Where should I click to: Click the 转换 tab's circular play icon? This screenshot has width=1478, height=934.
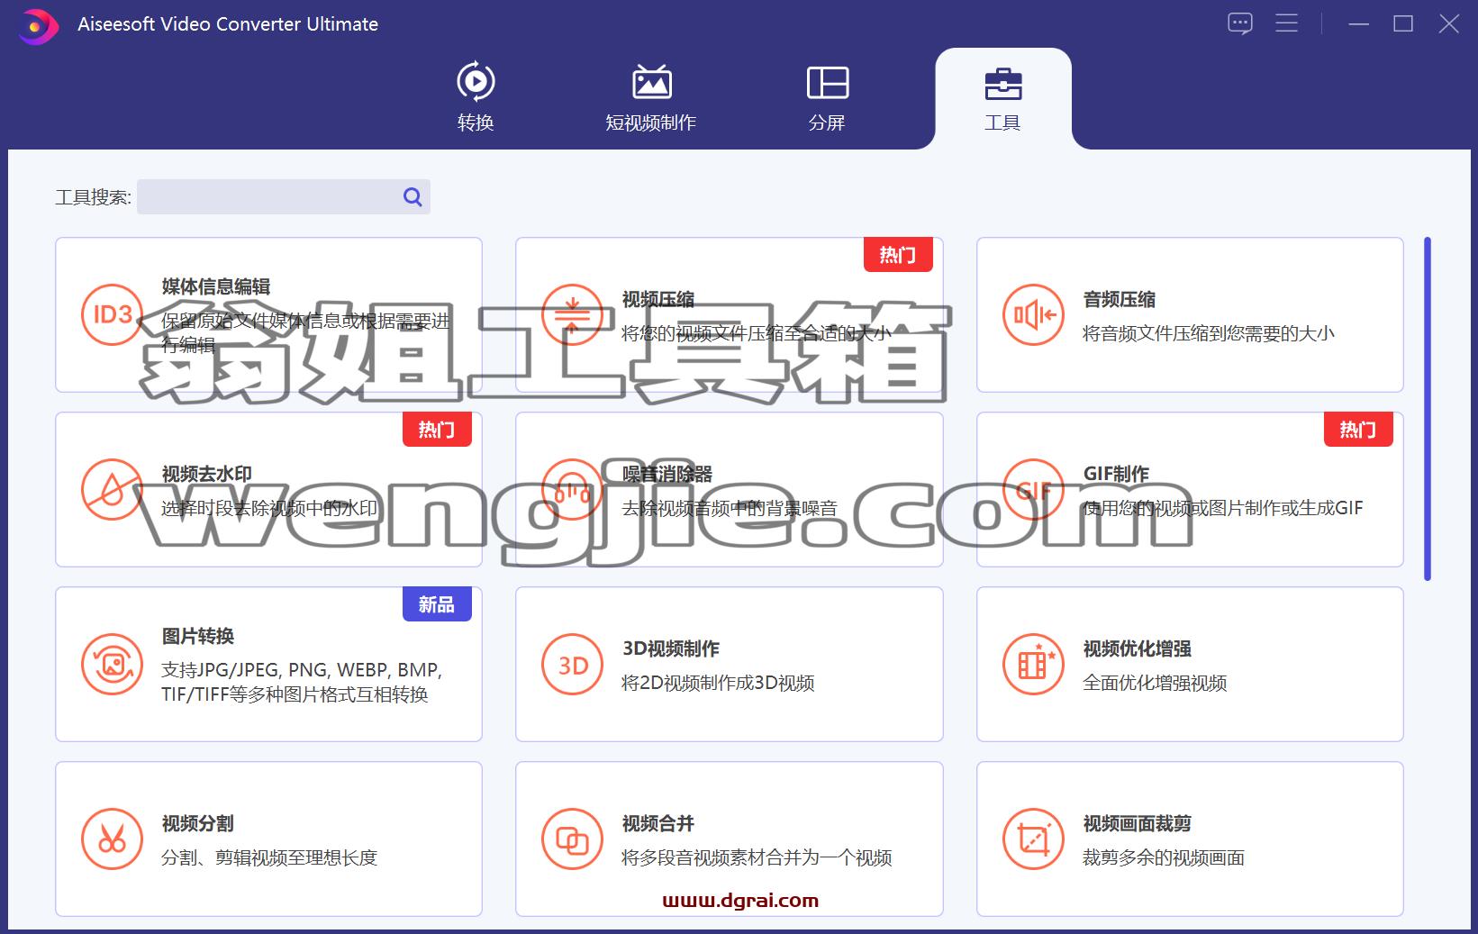pos(476,82)
